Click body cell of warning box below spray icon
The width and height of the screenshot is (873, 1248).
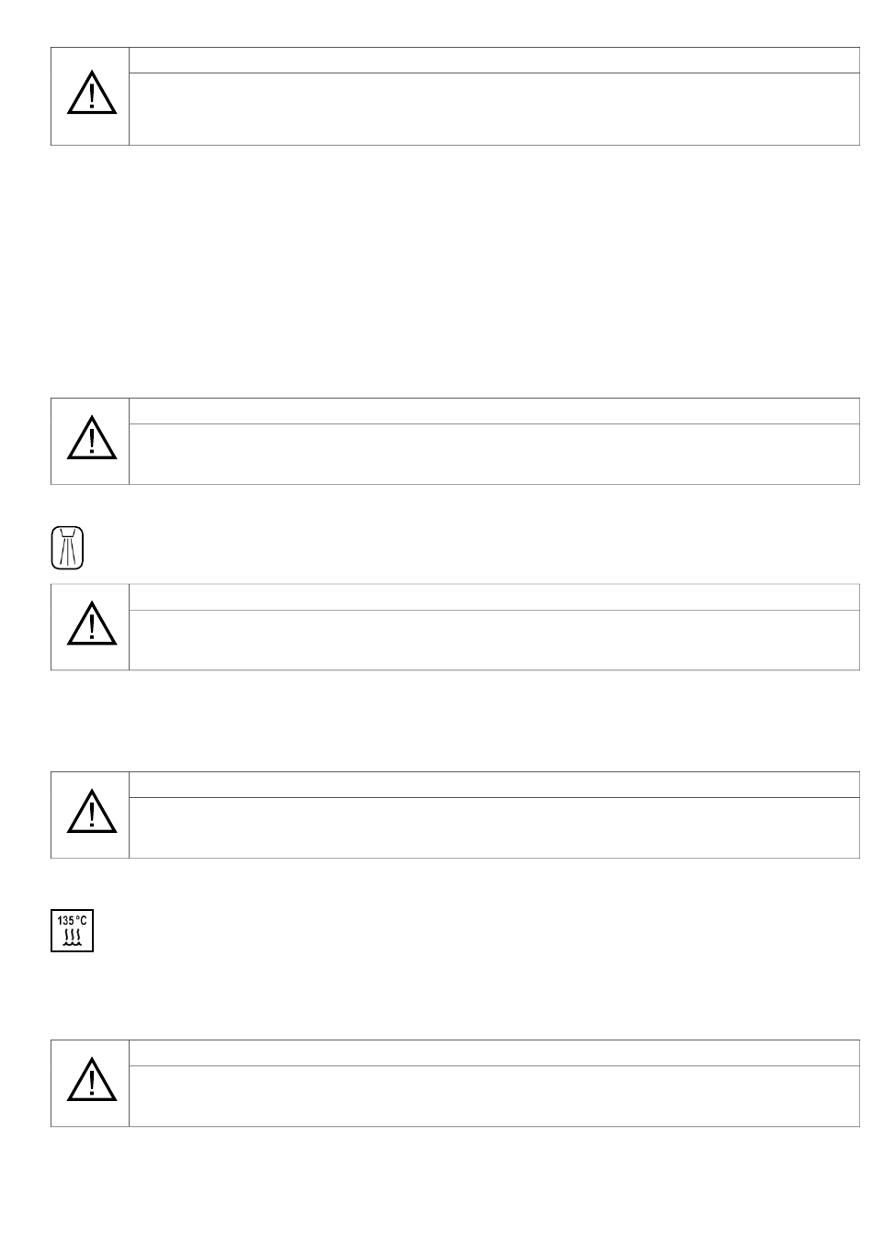pos(494,639)
